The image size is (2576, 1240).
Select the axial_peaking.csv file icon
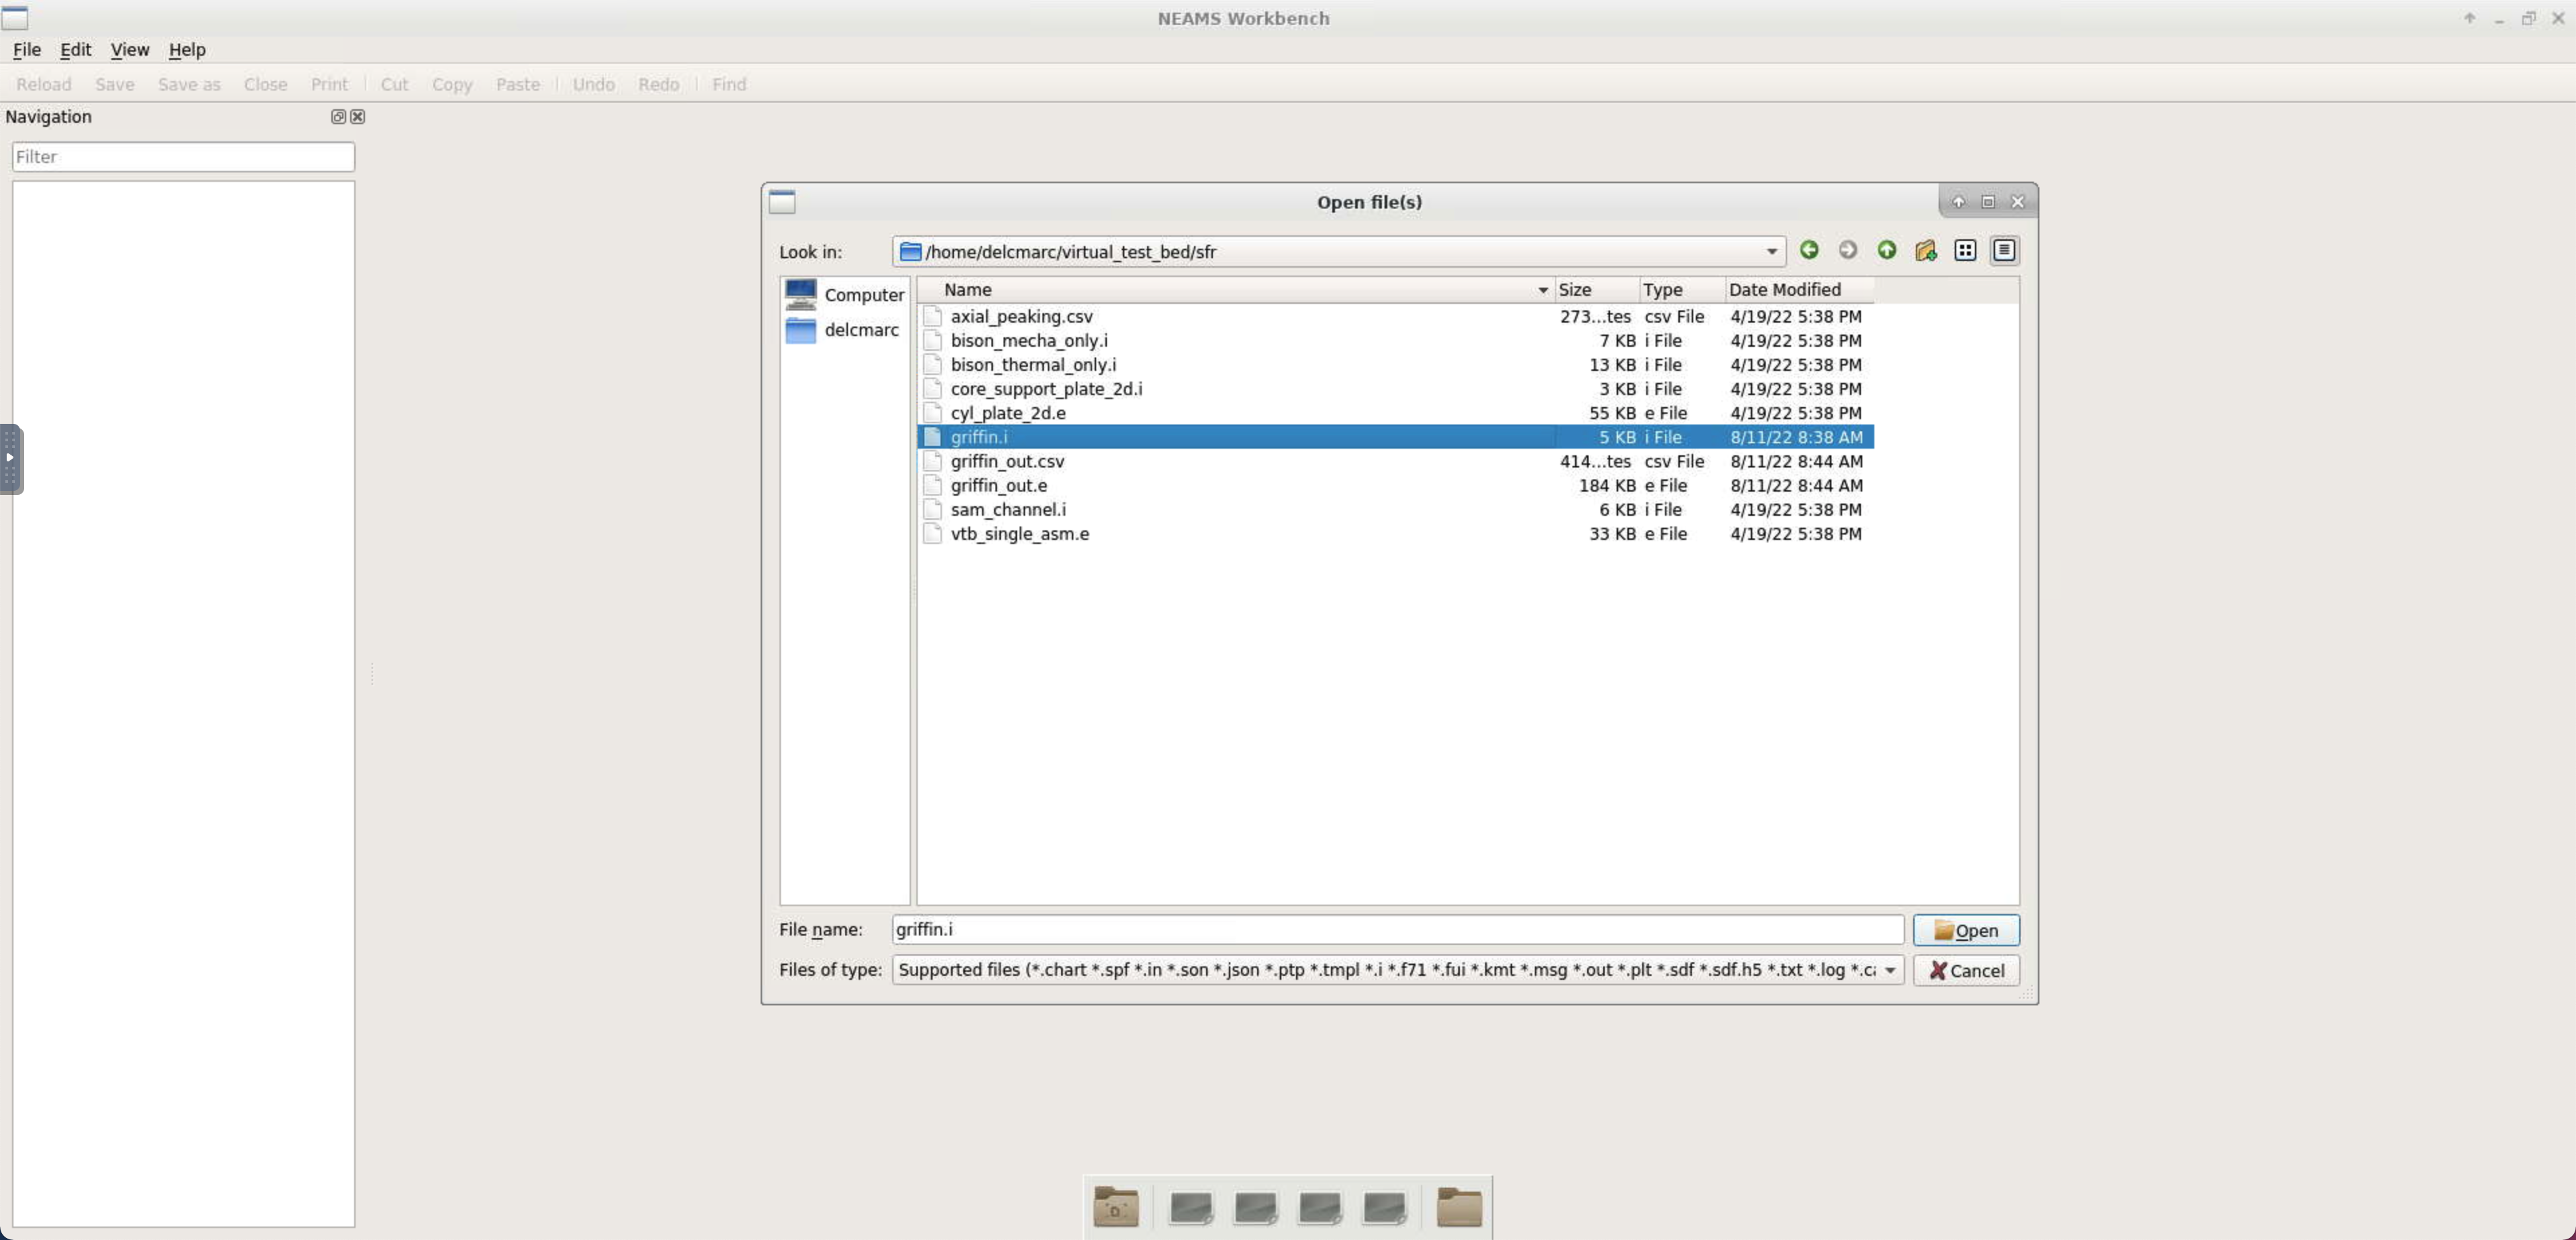pos(932,316)
